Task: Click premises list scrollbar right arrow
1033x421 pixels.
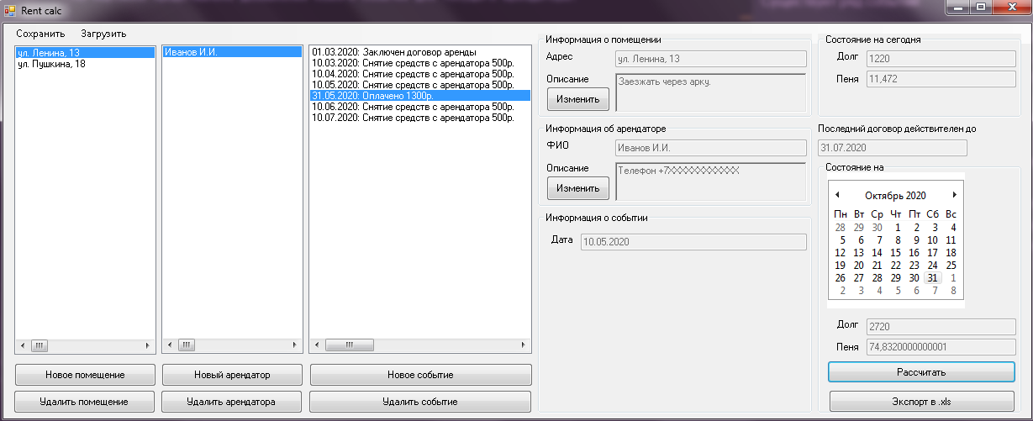Action: point(148,345)
